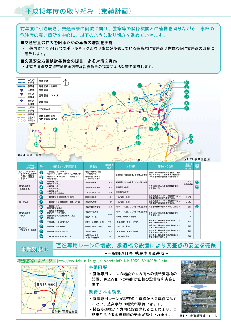The height and width of the screenshot is (324, 231).
Task: Click the 対策内容 column header
Action: pos(131,166)
